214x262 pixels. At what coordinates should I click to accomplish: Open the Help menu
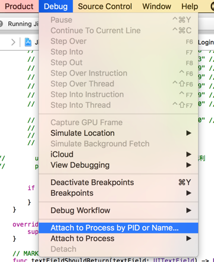pyautogui.click(x=190, y=7)
